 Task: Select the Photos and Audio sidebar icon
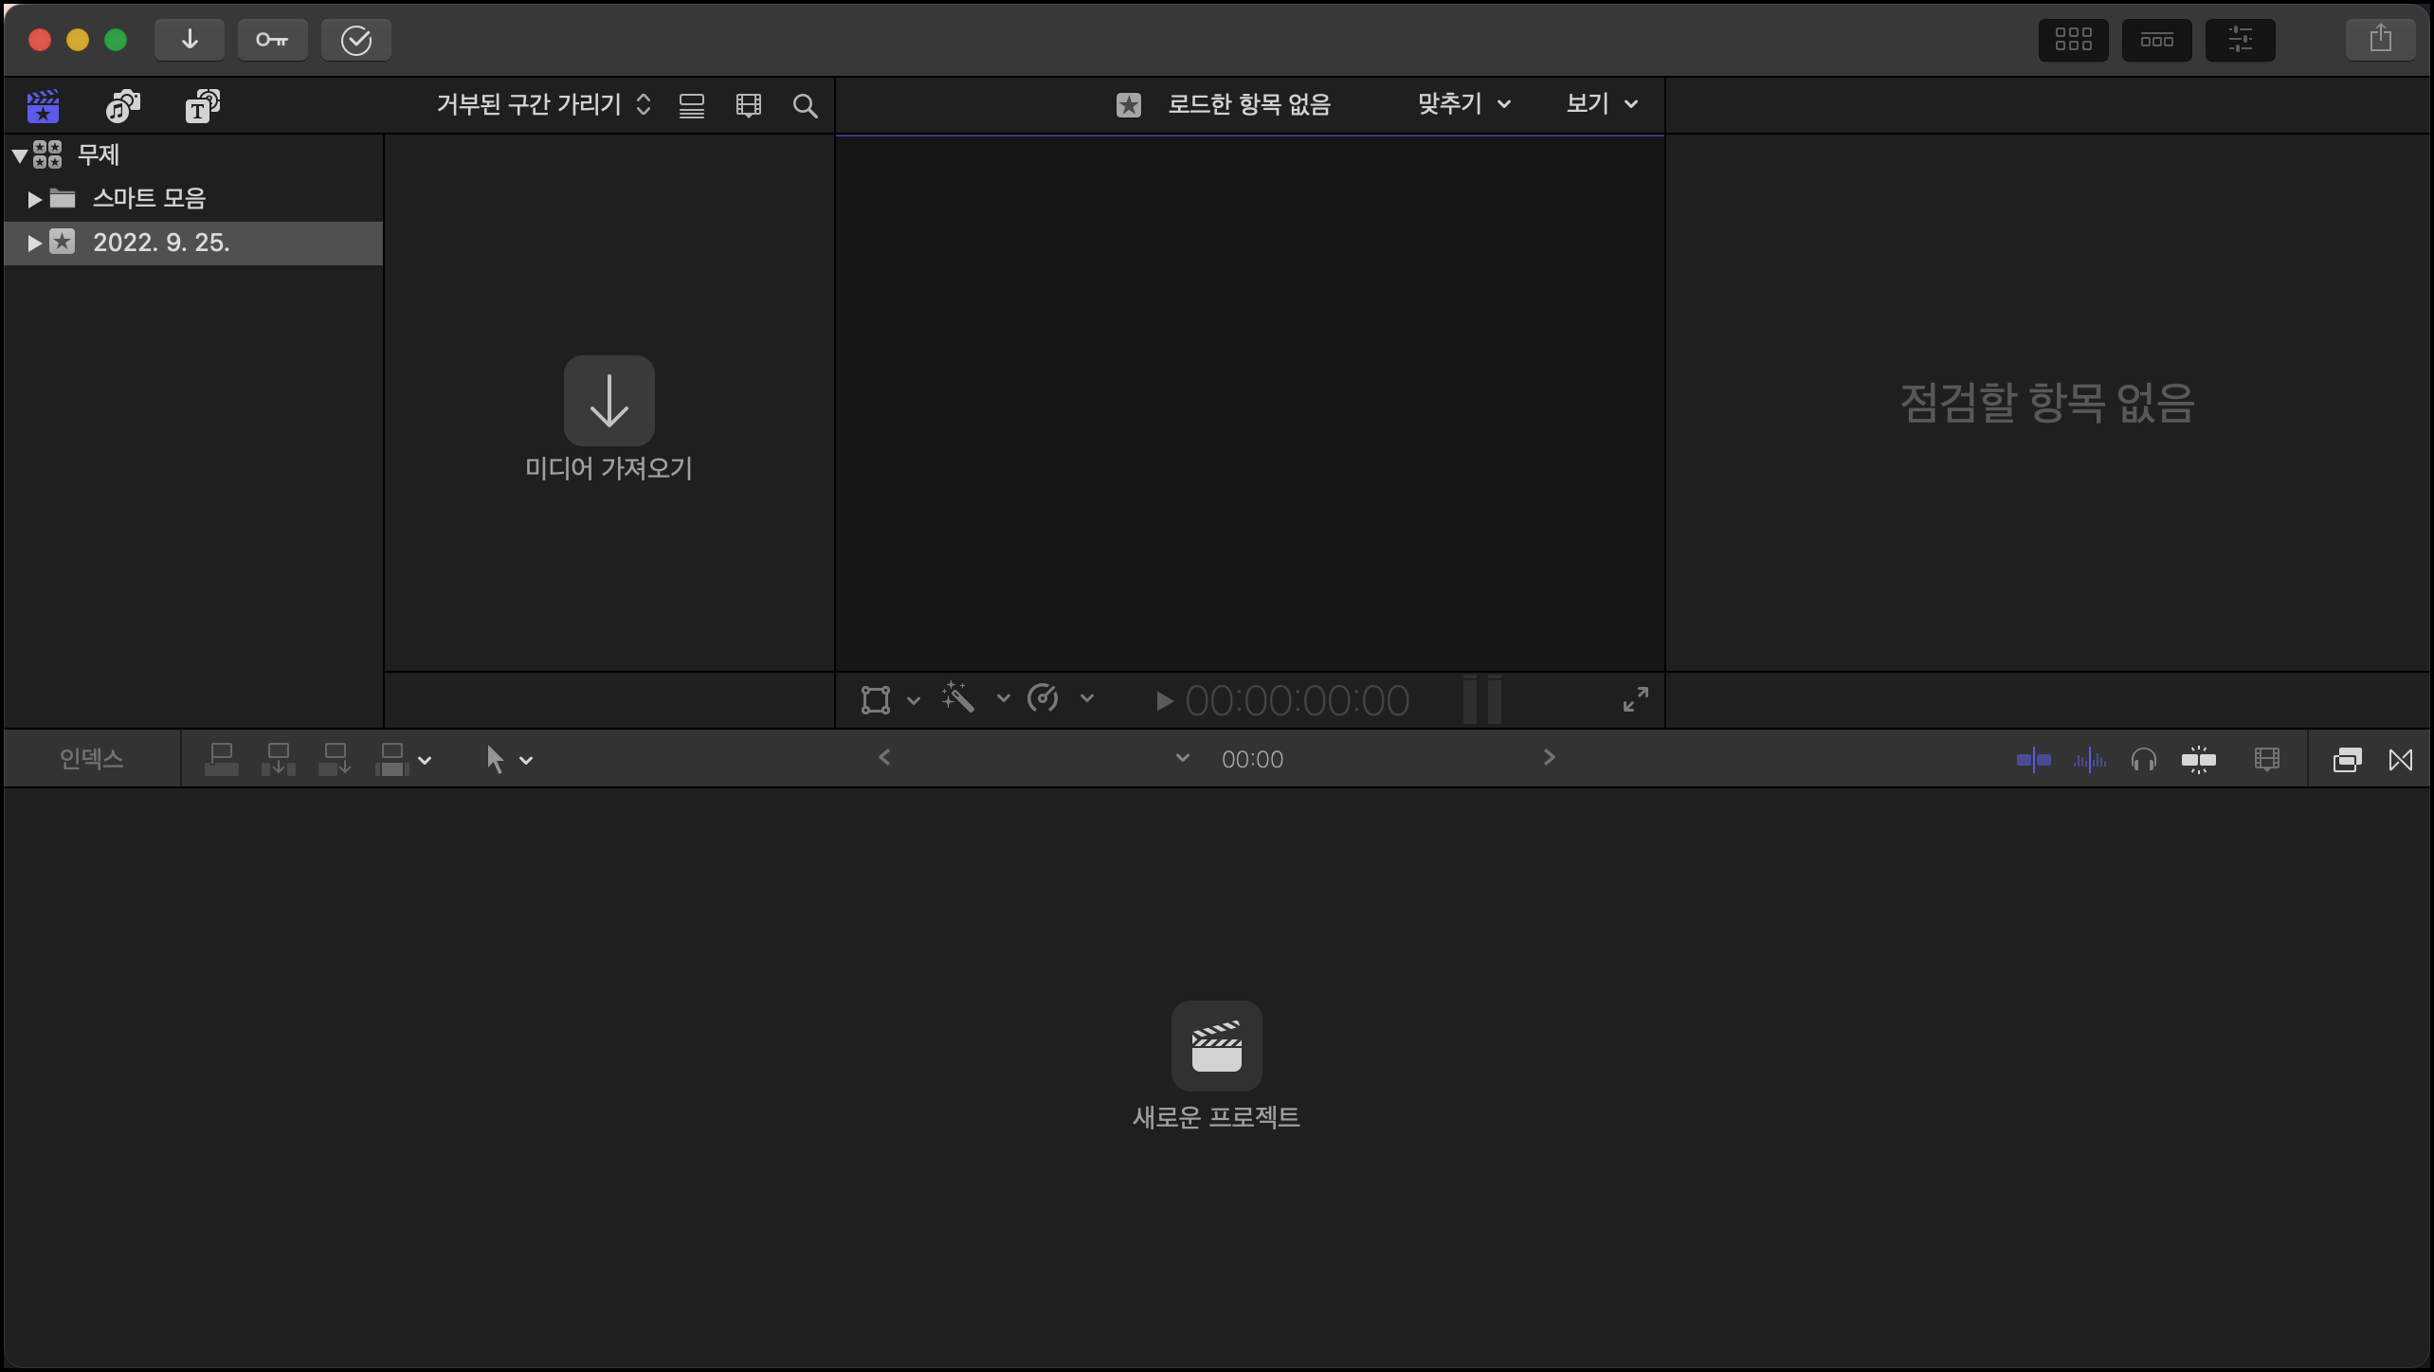[x=121, y=105]
